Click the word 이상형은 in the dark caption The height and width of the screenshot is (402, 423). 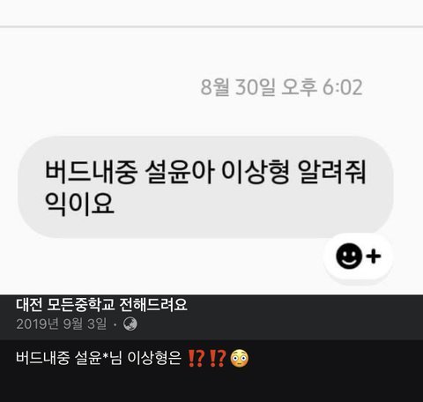154,358
